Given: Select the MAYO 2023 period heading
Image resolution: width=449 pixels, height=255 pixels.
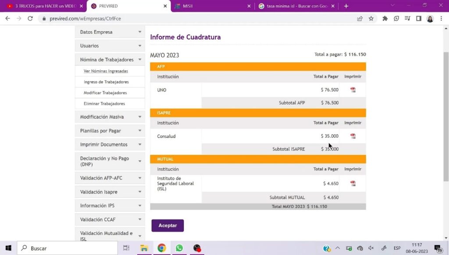Looking at the screenshot, I should [164, 55].
